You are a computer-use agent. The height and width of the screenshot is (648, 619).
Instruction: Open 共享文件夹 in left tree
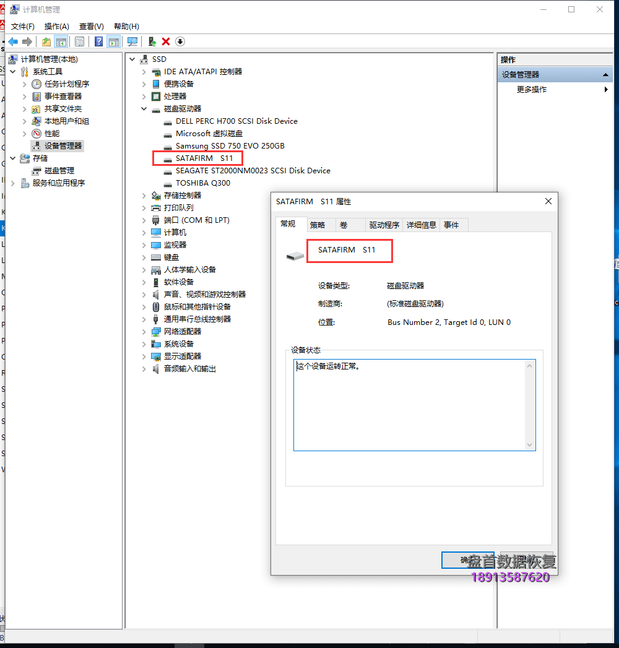pos(63,109)
